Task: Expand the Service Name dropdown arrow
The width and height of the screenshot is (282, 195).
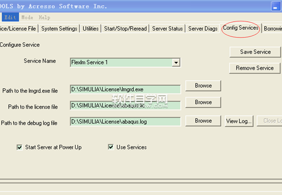Action: click(176, 63)
